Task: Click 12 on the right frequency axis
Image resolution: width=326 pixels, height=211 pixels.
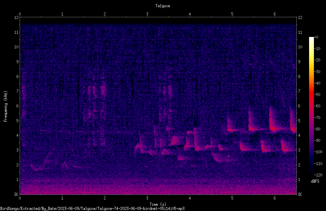Action: (x=300, y=18)
